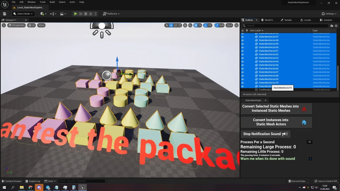
Task: Select the Rotate tool in the viewport
Action: tap(176, 25)
